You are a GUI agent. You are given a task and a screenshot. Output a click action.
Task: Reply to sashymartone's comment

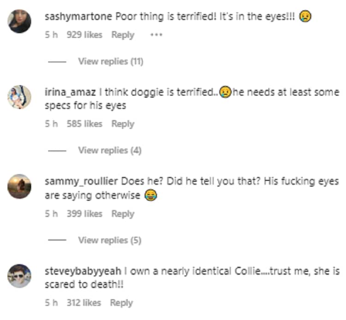123,35
